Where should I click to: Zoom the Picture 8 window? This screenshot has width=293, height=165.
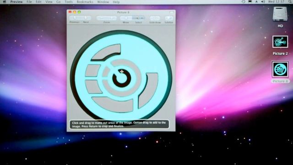(79, 12)
